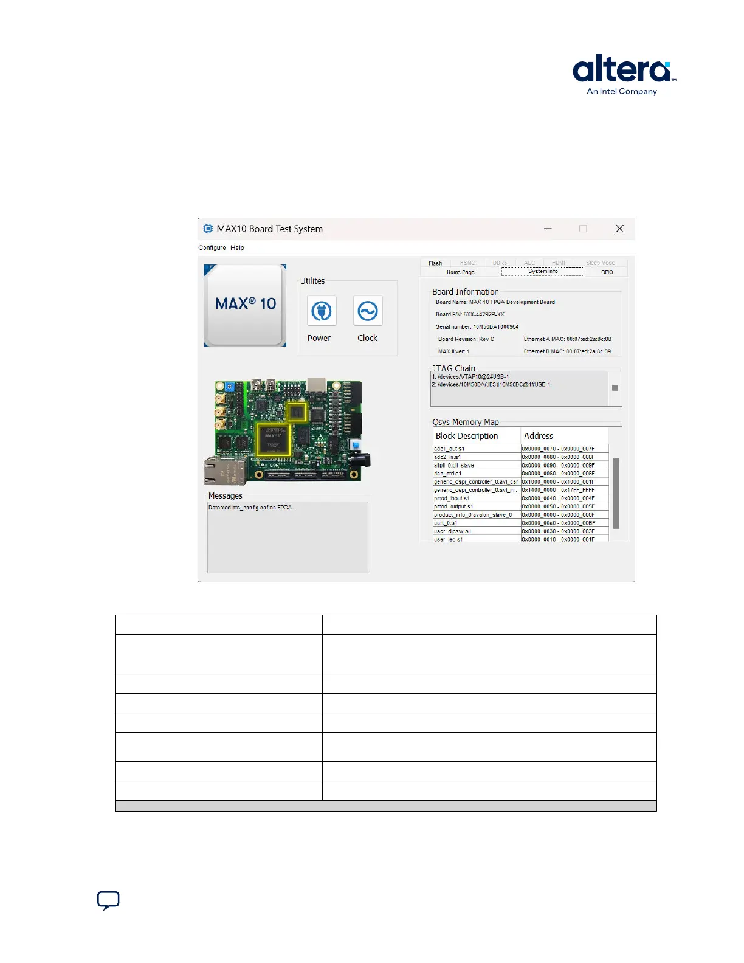Click the Altera logo

coord(624,74)
